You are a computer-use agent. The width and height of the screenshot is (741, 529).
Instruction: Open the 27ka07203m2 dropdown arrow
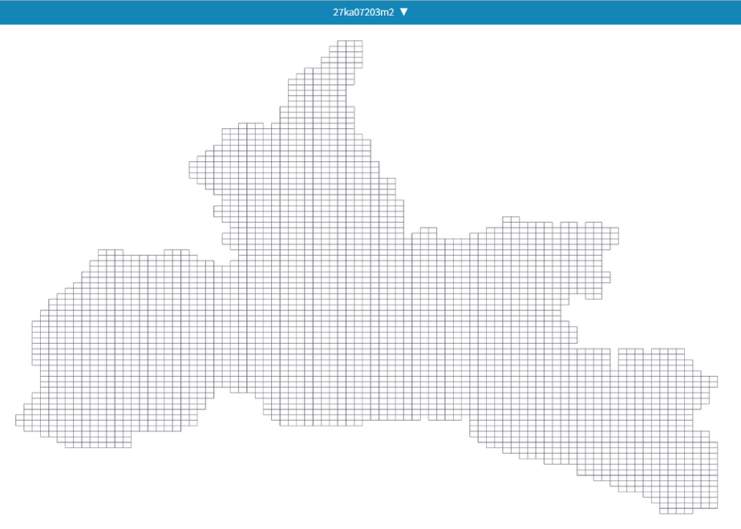coord(403,12)
